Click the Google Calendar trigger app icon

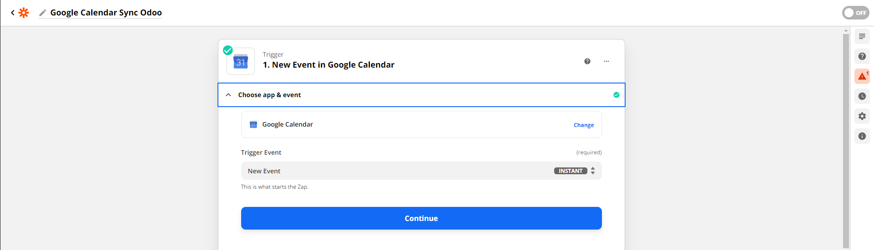(x=241, y=62)
